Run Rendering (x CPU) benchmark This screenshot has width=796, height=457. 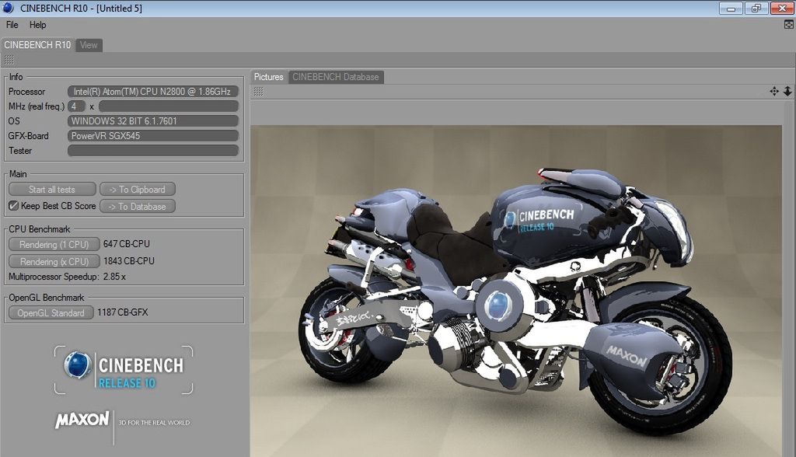[x=54, y=261]
